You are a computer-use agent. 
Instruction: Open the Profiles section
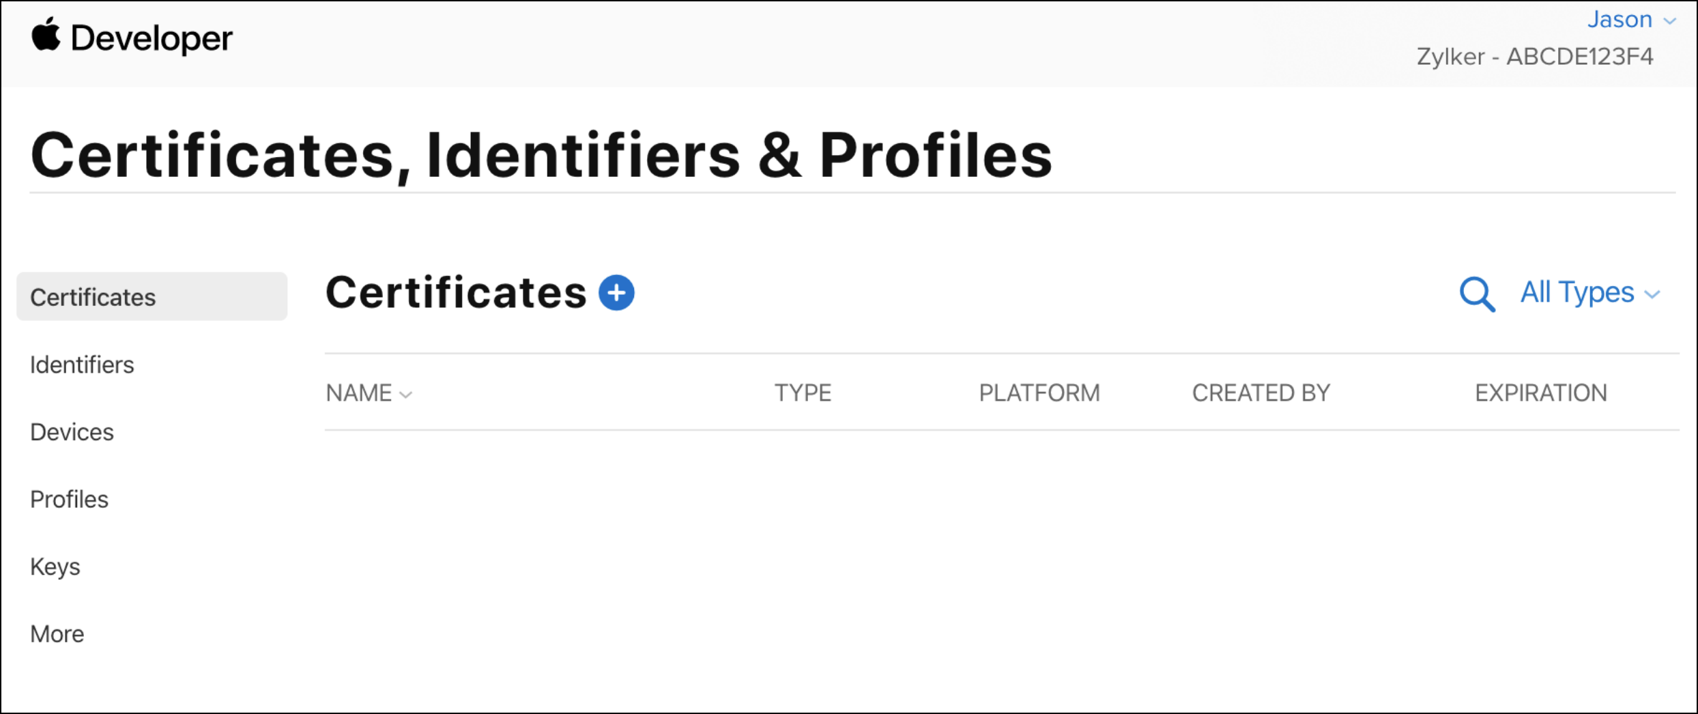pyautogui.click(x=69, y=500)
